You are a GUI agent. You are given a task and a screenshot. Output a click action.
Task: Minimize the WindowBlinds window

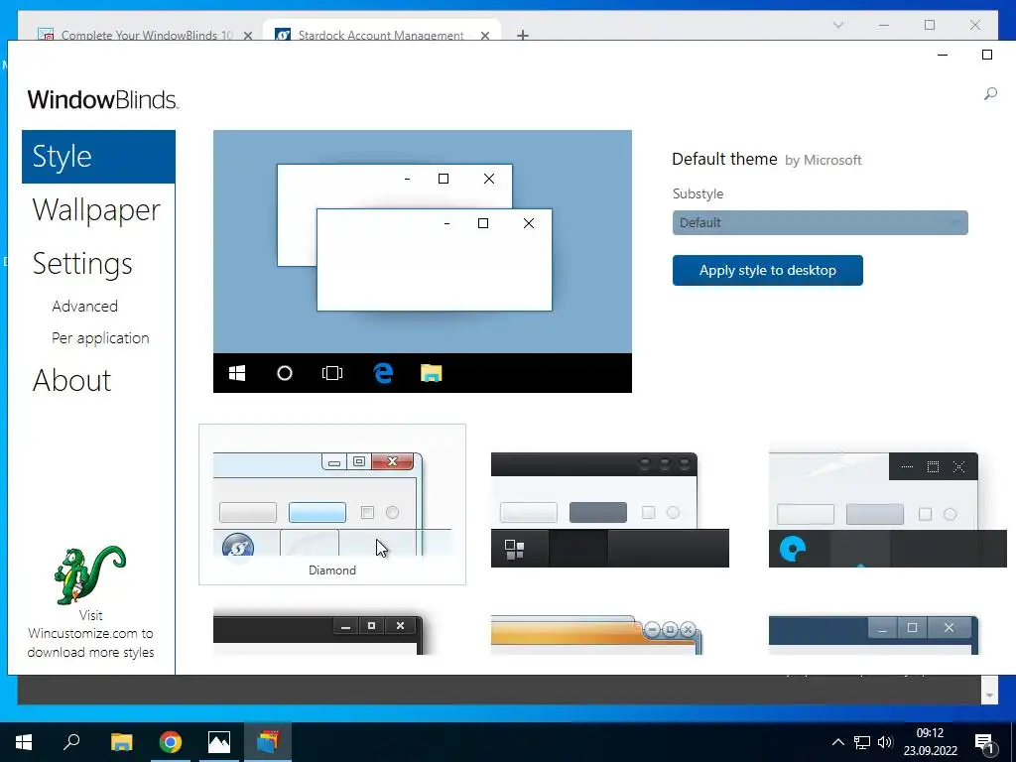pos(943,56)
